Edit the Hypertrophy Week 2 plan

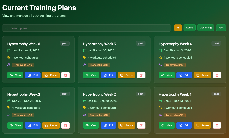tap(109, 125)
